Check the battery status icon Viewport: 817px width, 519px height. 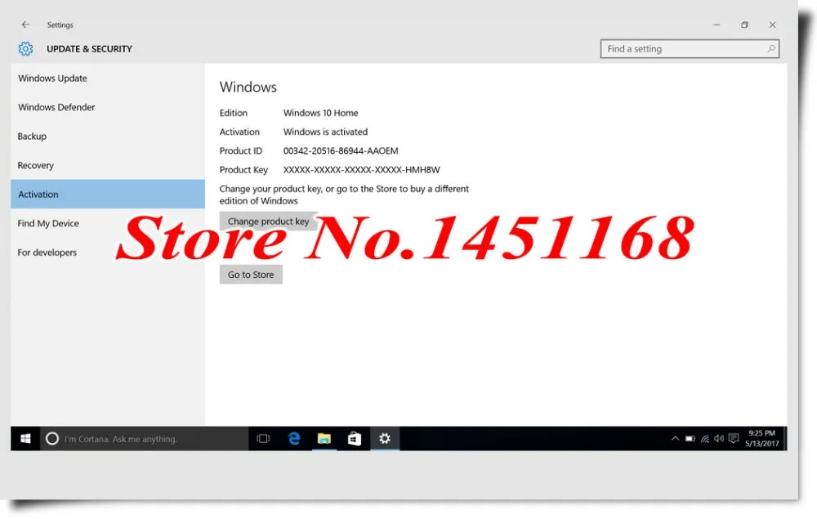[690, 439]
